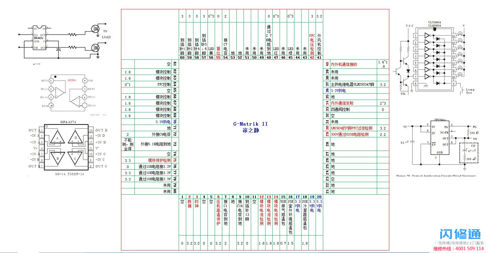The width and height of the screenshot is (489, 253).
Task: Select the 到插针13脚 column
Action: (247, 210)
